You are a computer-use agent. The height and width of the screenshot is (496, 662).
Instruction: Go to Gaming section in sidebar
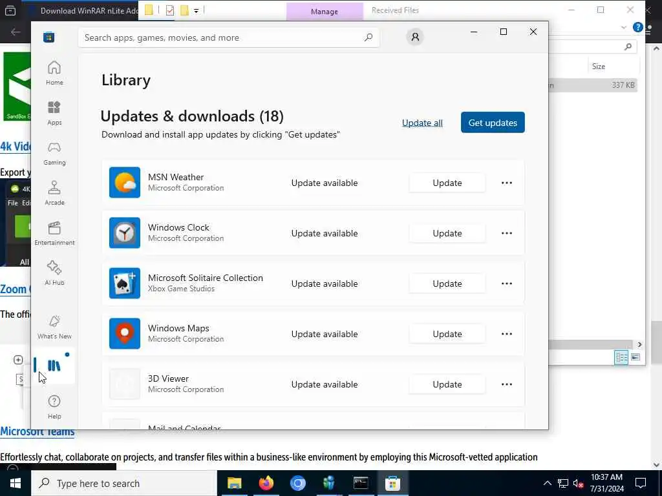tap(54, 153)
